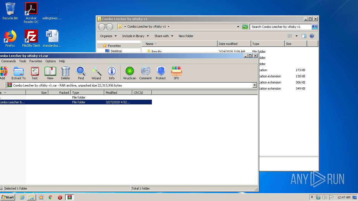The width and height of the screenshot is (358, 201).
Task: Expand the Explorer address bar history dropdown
Action: [238, 27]
